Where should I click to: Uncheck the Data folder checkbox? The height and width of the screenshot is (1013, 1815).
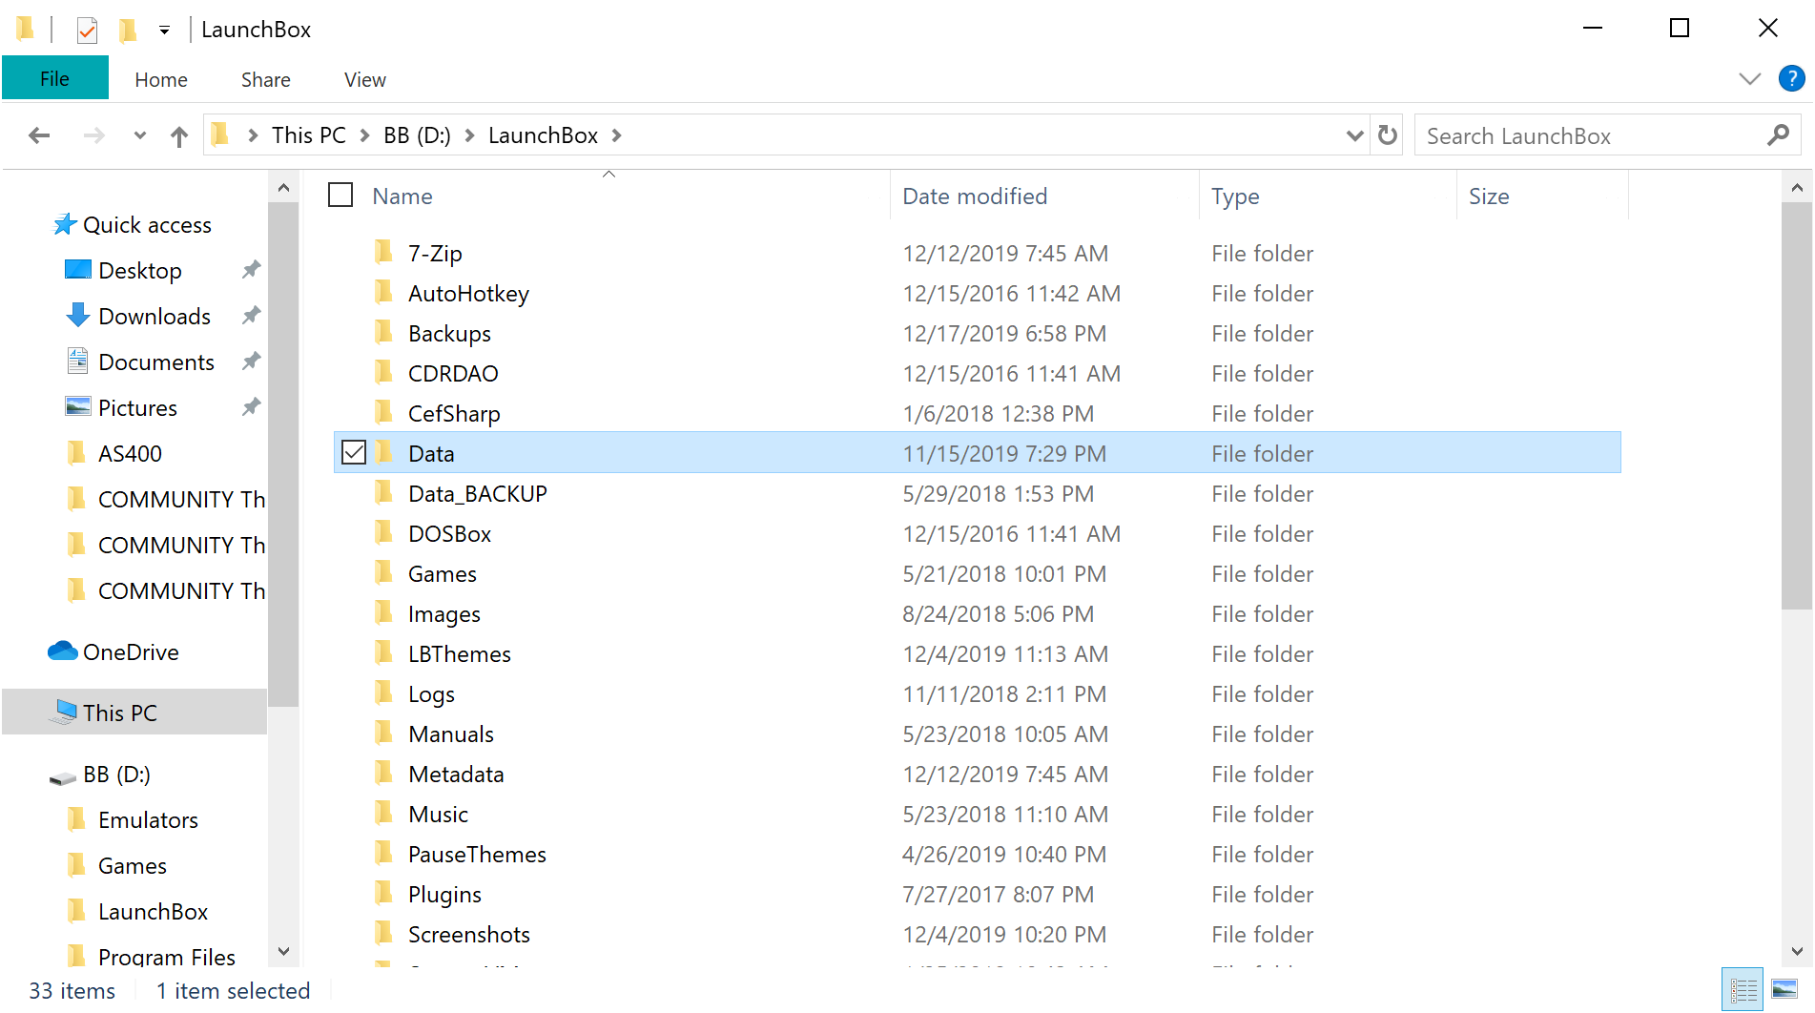click(x=354, y=452)
